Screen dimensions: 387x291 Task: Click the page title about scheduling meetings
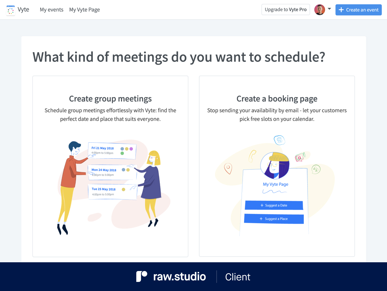click(179, 57)
